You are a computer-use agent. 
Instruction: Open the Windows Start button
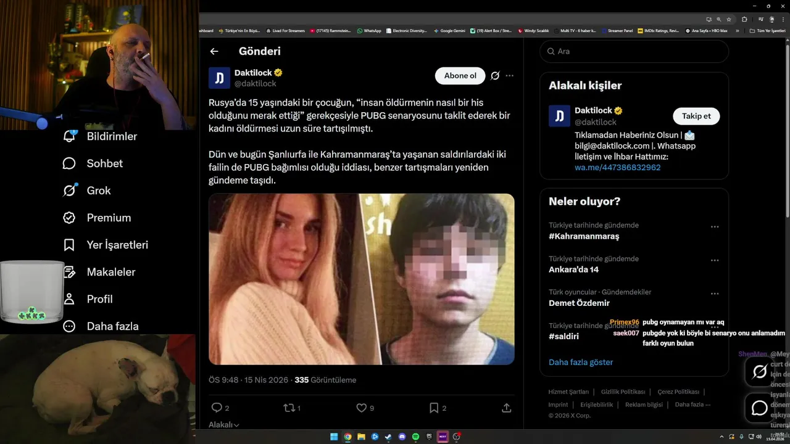coord(334,437)
